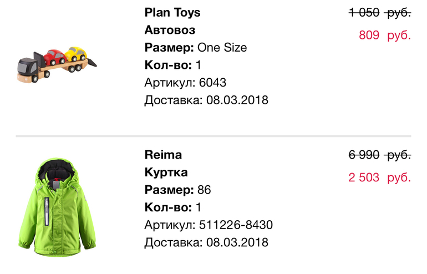This screenshot has height=274, width=427.
Task: Click the divider line between the two products
Action: pyautogui.click(x=213, y=136)
